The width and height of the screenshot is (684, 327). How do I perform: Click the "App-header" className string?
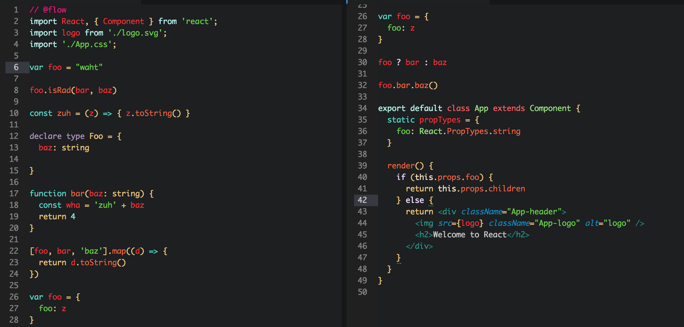pyautogui.click(x=534, y=212)
